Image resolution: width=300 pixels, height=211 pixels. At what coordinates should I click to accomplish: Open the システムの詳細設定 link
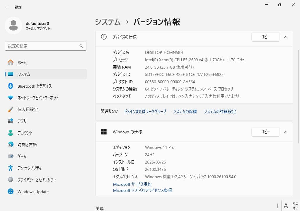(219, 111)
